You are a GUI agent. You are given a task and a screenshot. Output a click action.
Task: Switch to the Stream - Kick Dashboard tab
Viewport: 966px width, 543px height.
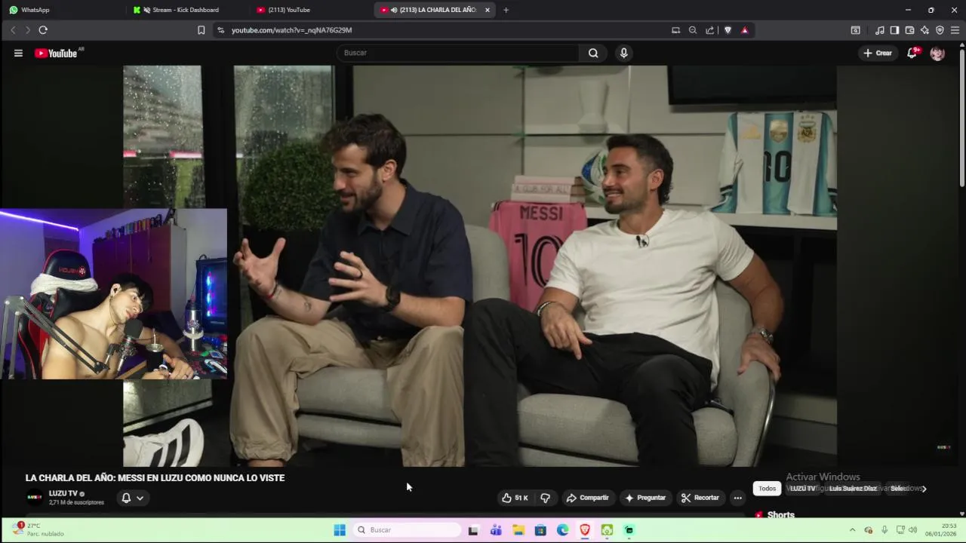(185, 10)
